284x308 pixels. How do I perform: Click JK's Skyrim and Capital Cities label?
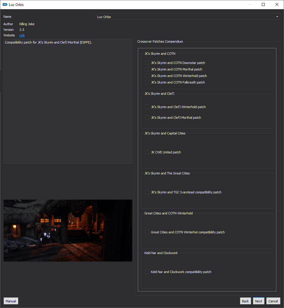click(x=165, y=133)
